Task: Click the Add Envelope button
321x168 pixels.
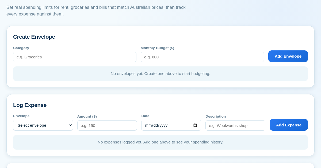Action: (288, 56)
